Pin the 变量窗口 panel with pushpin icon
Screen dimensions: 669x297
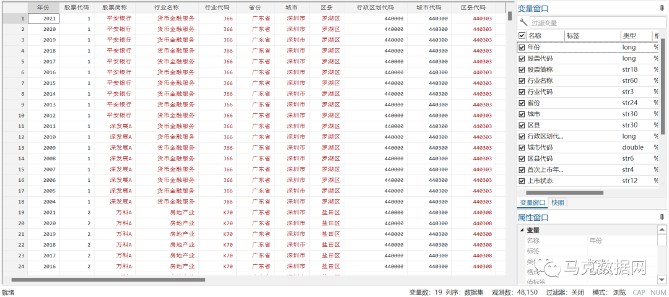[662, 8]
